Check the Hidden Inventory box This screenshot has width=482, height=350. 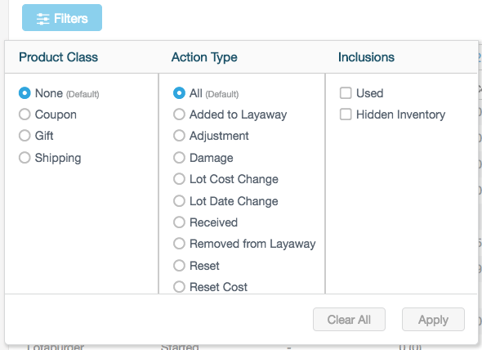[346, 114]
